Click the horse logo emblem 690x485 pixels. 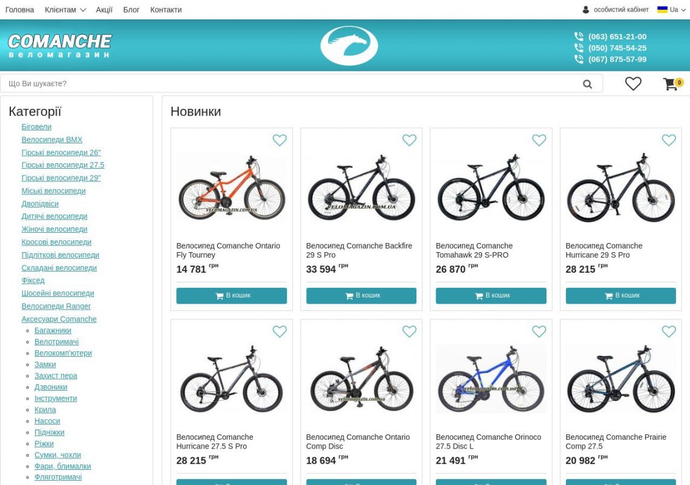click(x=349, y=45)
